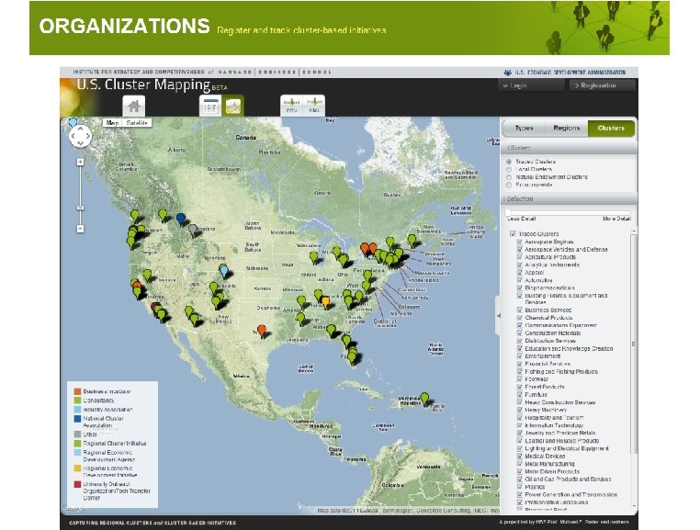Uncheck Automotive checkbox
The image size is (700, 530).
click(520, 280)
